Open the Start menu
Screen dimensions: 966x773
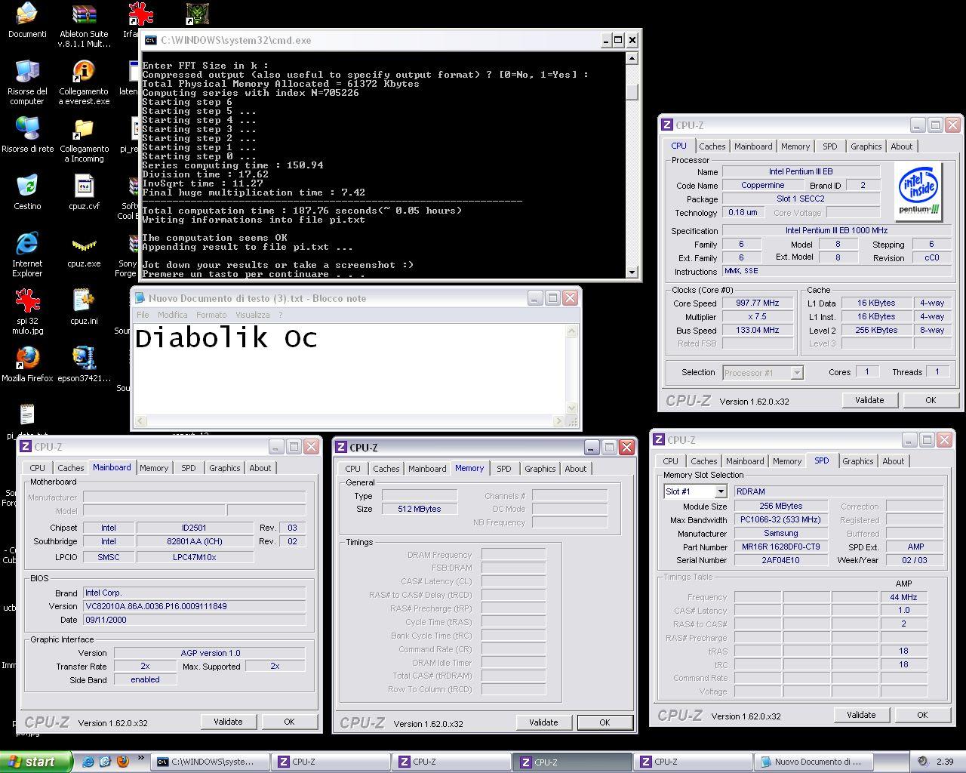pyautogui.click(x=36, y=762)
